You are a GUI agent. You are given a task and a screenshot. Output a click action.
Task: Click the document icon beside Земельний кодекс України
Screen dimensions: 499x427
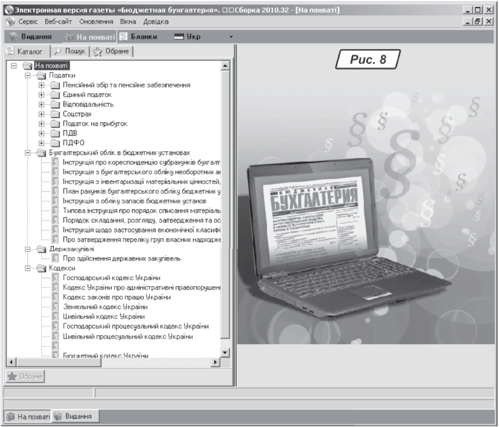55,306
